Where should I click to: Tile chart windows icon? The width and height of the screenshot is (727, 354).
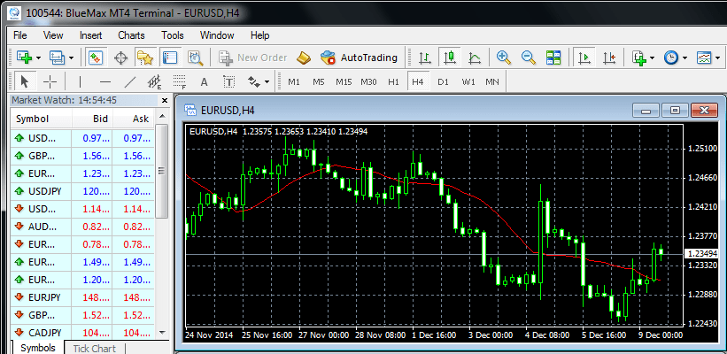coord(553,58)
